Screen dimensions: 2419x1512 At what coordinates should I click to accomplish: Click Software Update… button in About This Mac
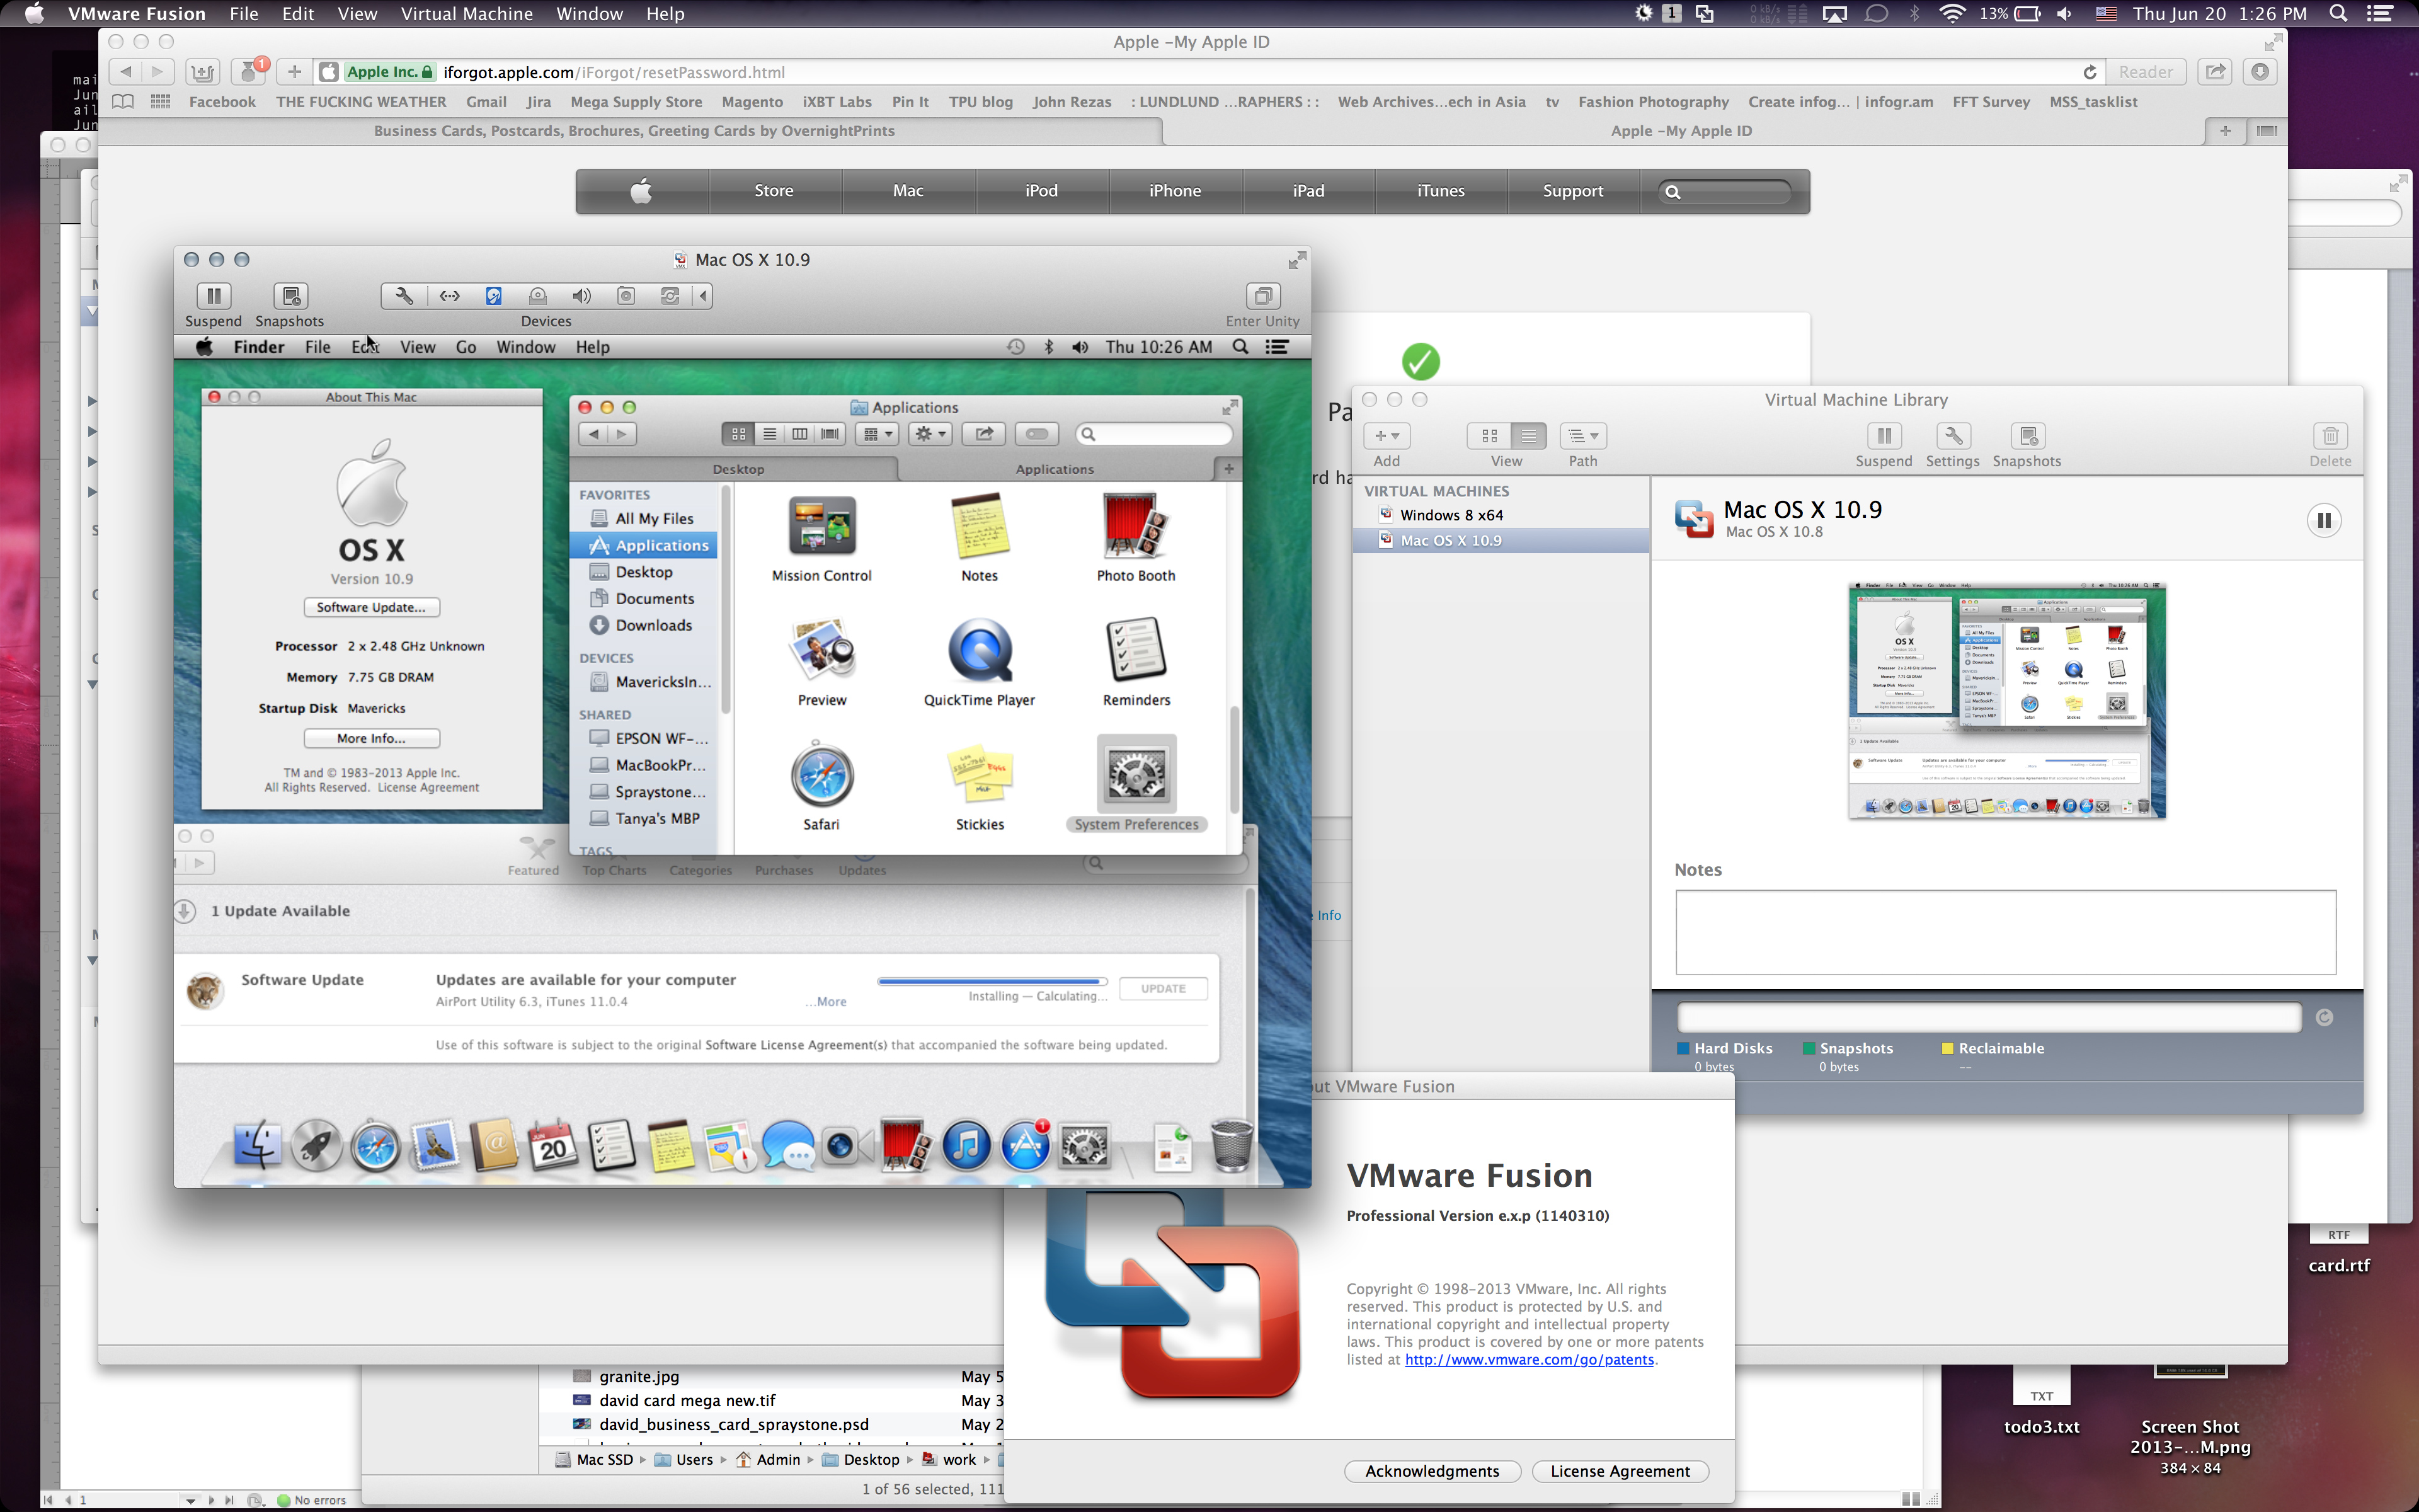click(x=371, y=607)
